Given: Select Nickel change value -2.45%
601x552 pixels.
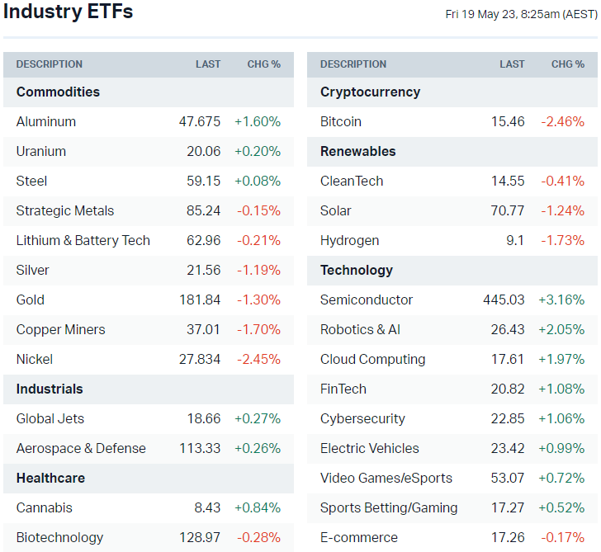Looking at the screenshot, I should tap(258, 359).
